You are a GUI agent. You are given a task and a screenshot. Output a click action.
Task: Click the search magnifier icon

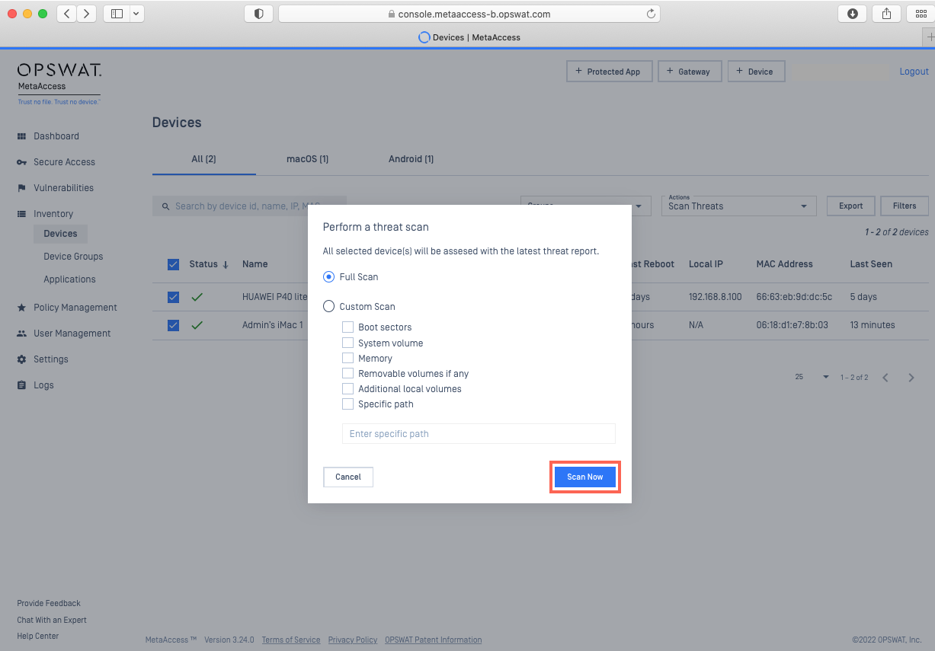[x=165, y=206]
